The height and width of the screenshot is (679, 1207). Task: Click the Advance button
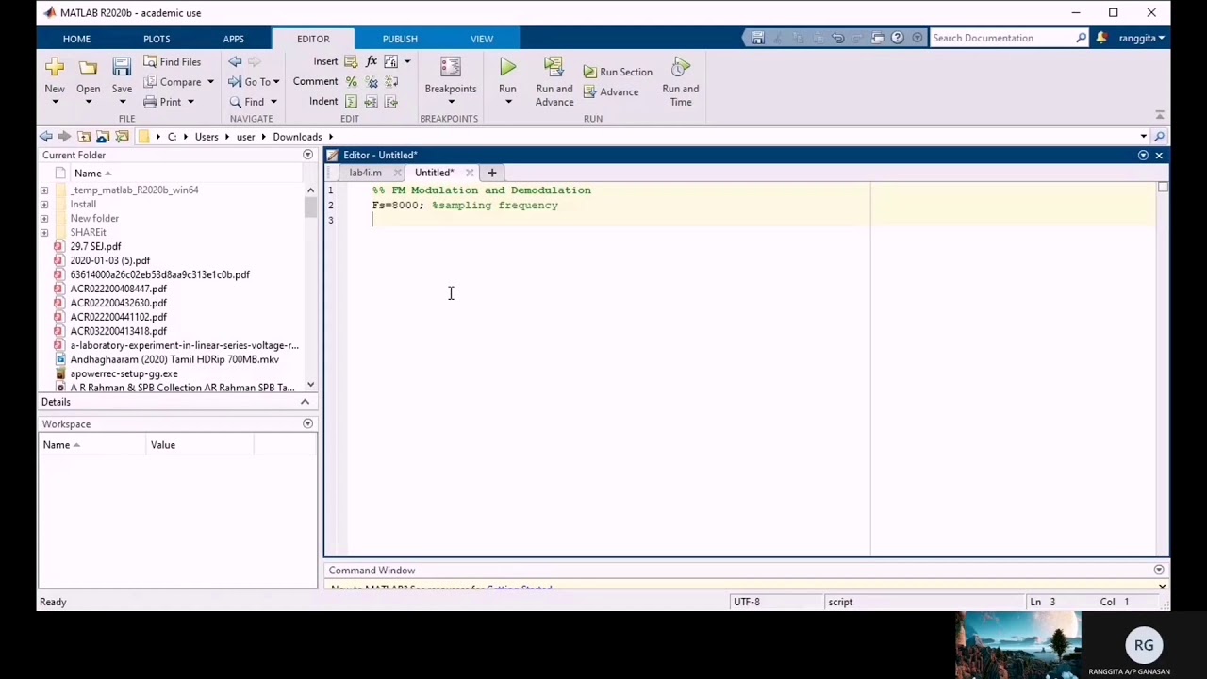[x=610, y=91]
